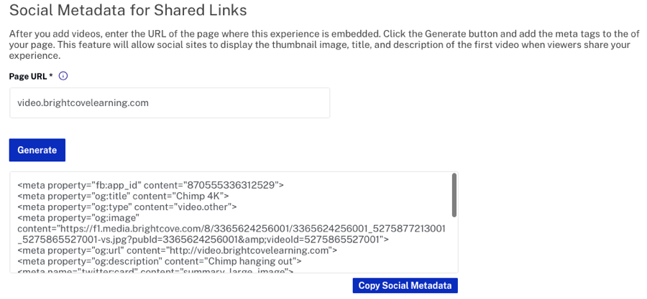Focus the Page URL input field

[170, 103]
